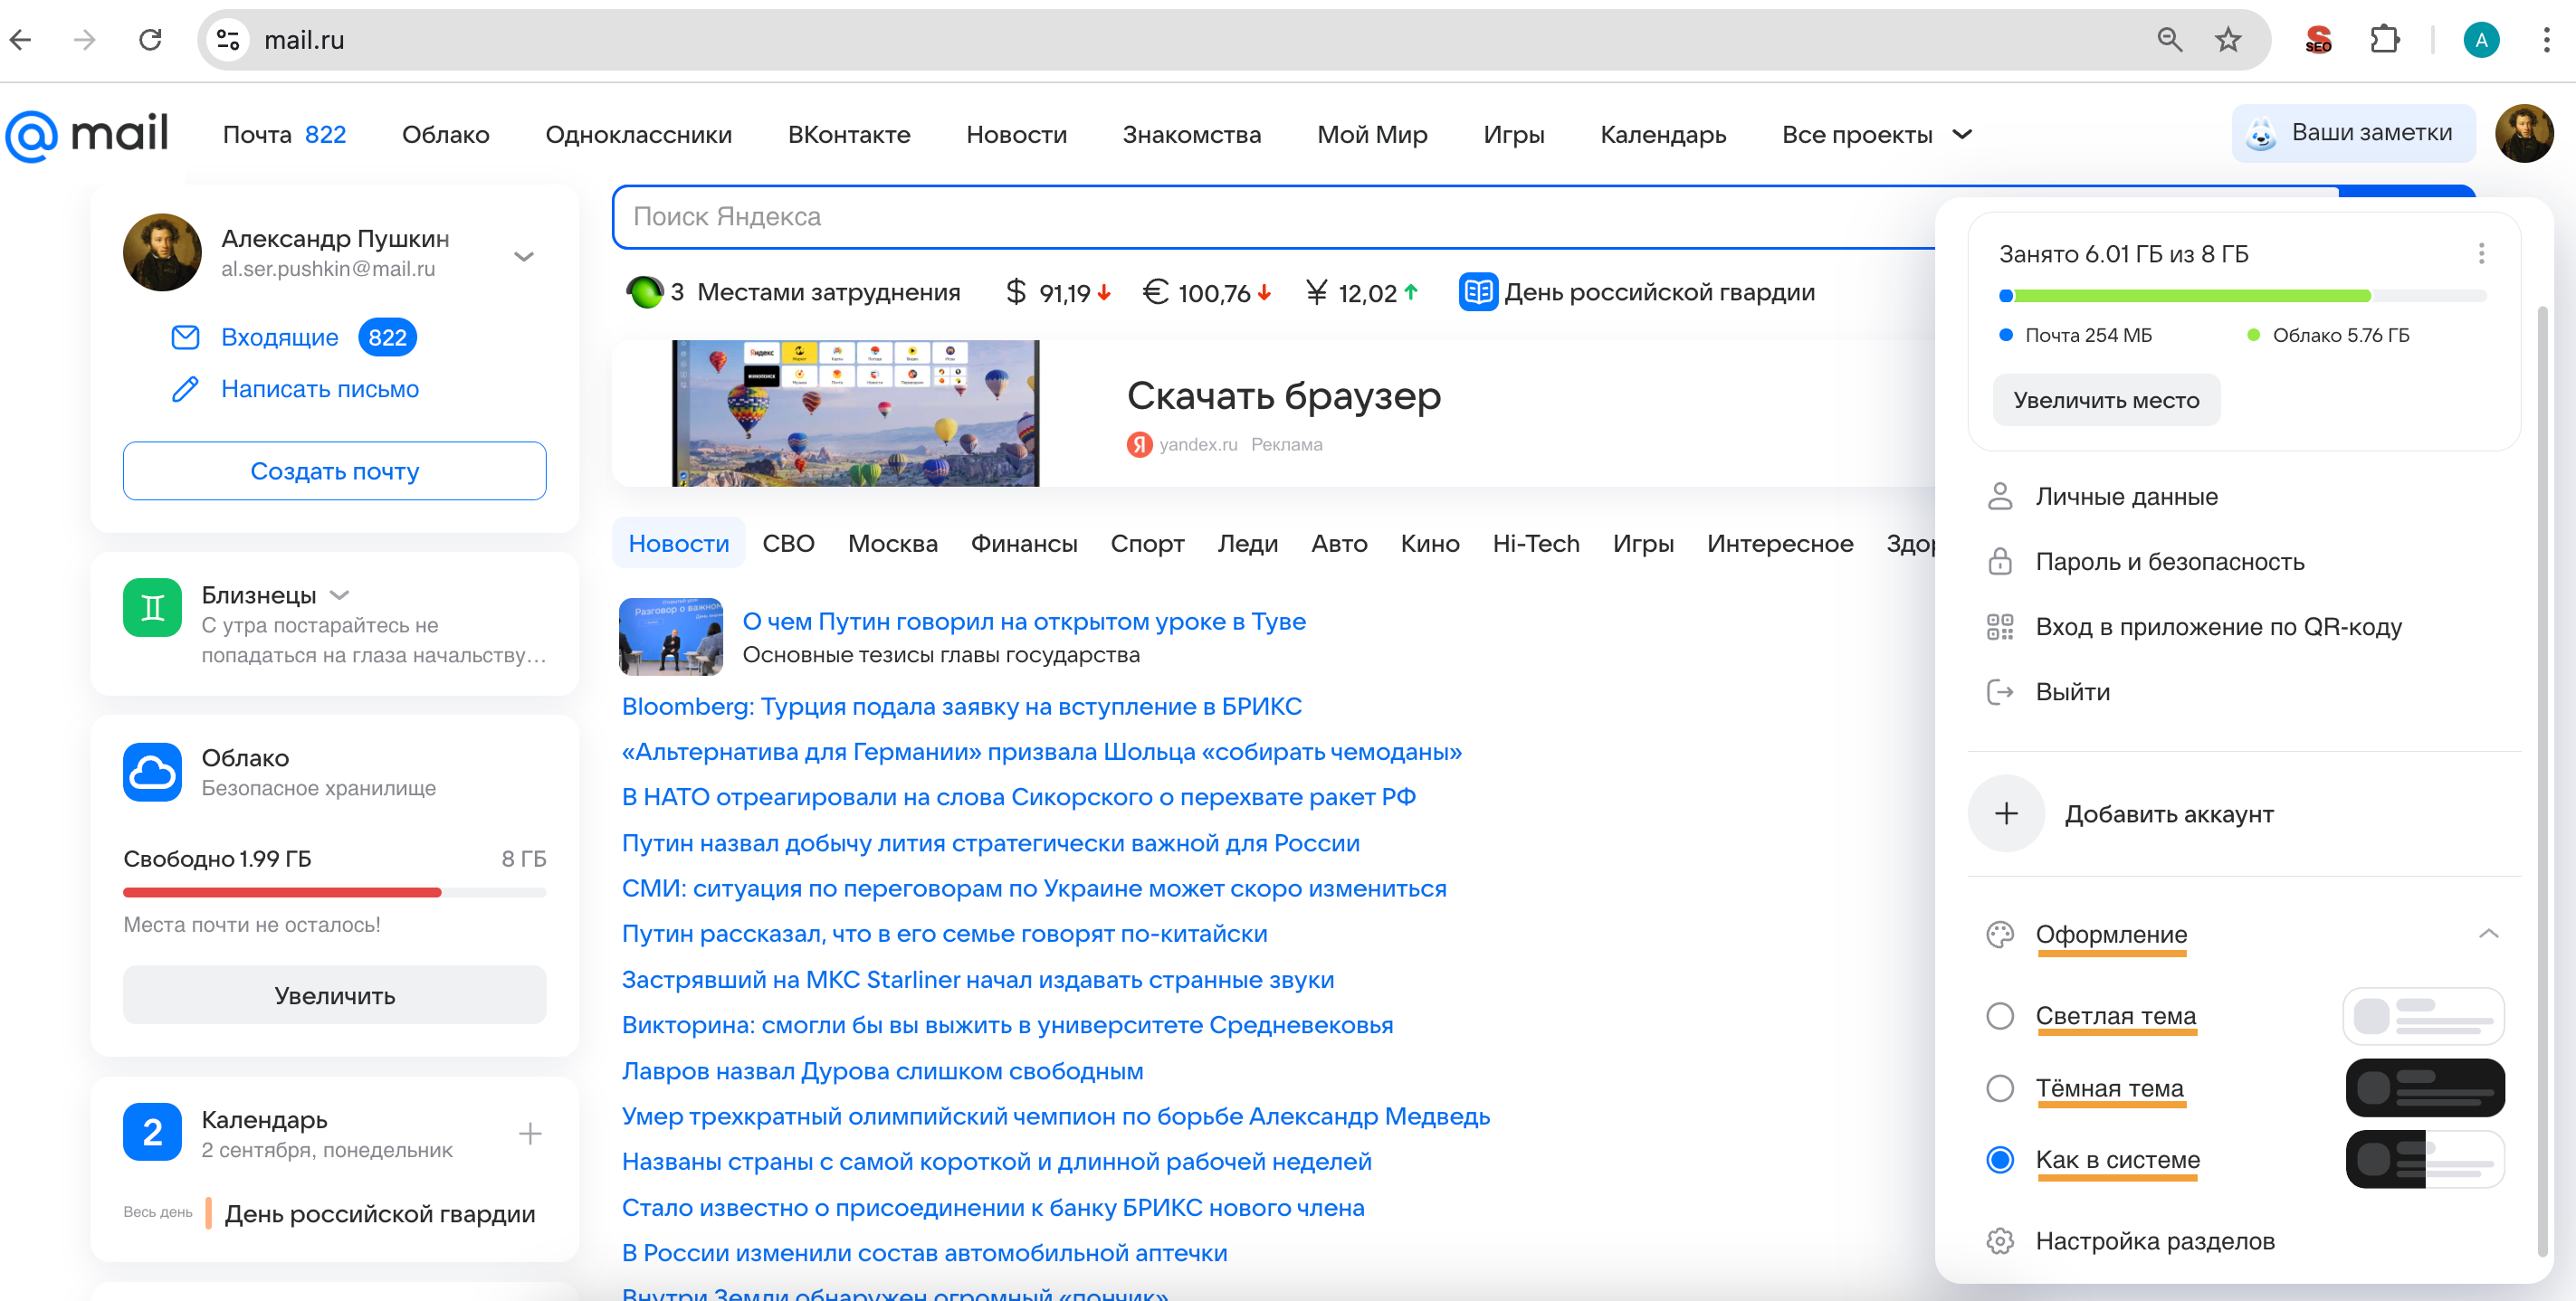
Task: Click the euro exchange rate
Action: 1206,293
